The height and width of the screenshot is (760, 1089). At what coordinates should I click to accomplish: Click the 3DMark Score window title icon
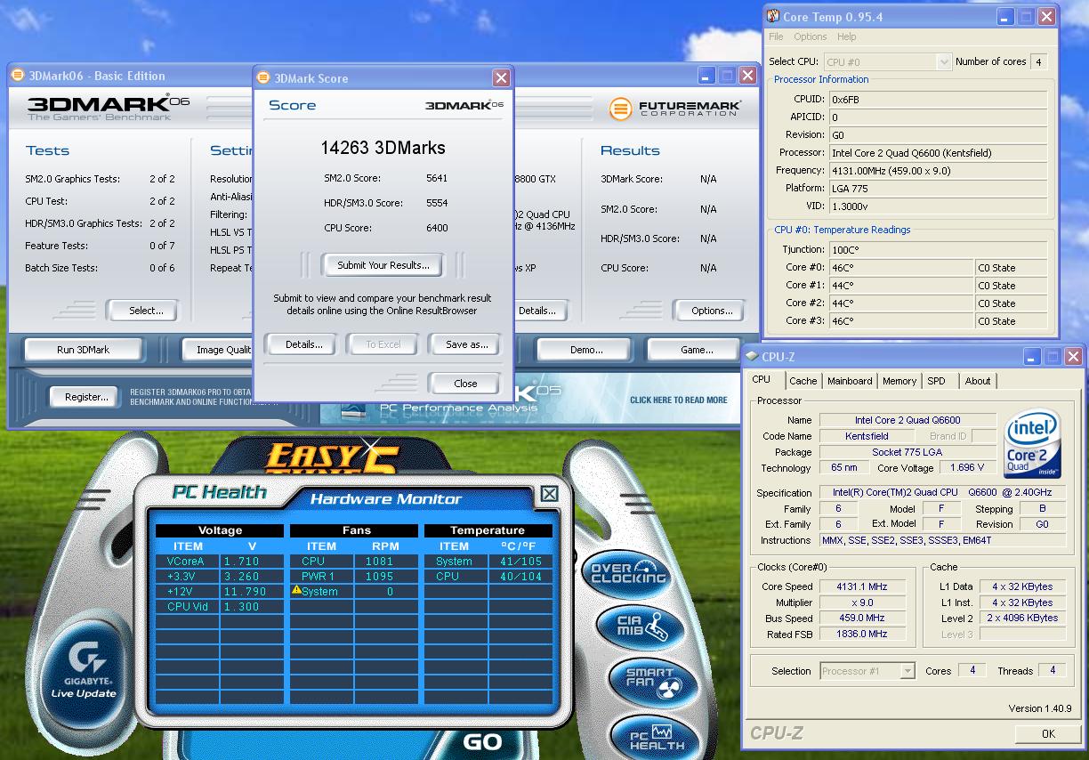pos(264,78)
